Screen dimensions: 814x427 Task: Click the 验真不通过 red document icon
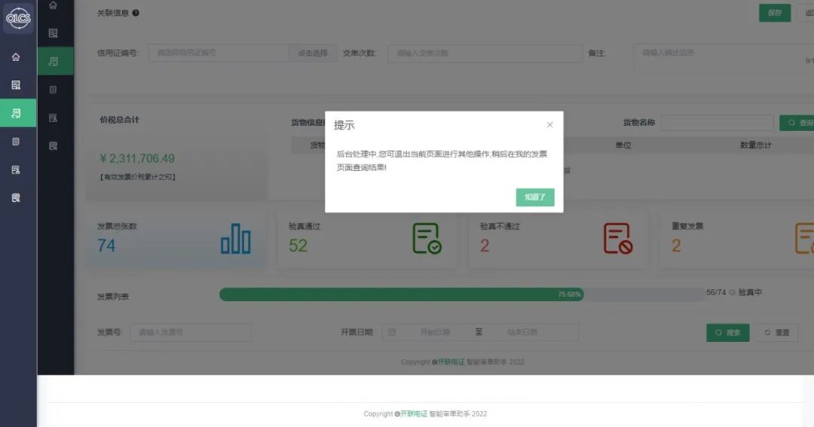(x=617, y=239)
